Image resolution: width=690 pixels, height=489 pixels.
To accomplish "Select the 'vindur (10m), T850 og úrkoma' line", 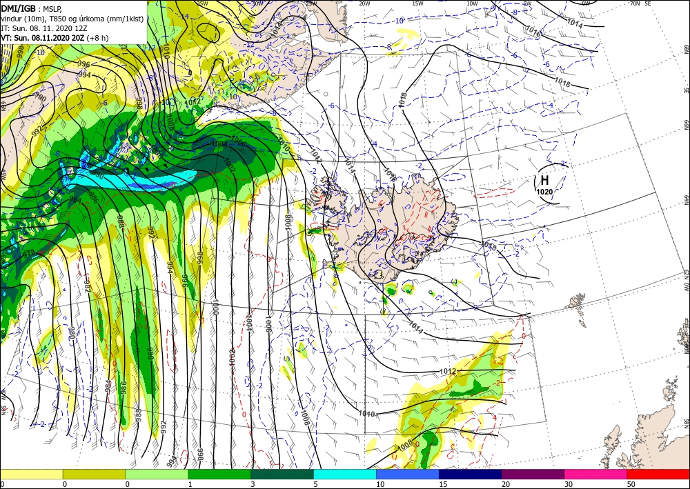I will click(72, 19).
